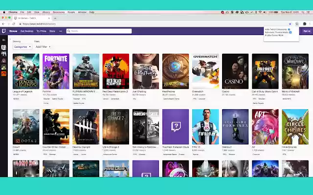
Task: Open the Add Filter dropdown
Action: [x=43, y=47]
